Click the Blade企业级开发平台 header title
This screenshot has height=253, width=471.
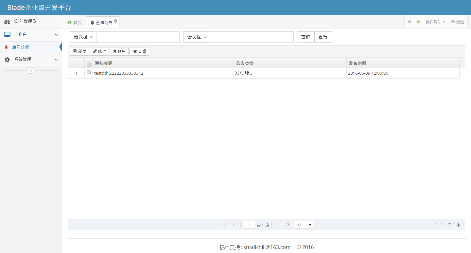point(39,8)
